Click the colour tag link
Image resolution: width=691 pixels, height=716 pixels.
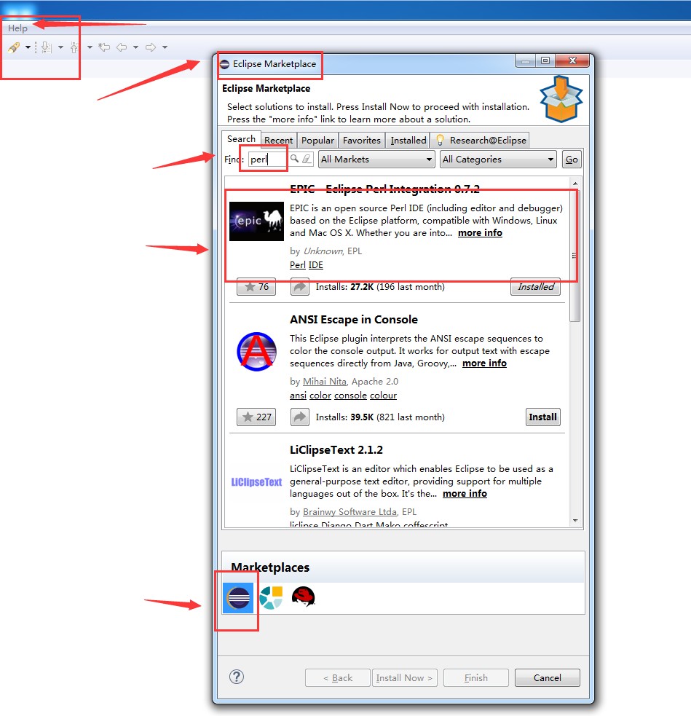coord(384,396)
